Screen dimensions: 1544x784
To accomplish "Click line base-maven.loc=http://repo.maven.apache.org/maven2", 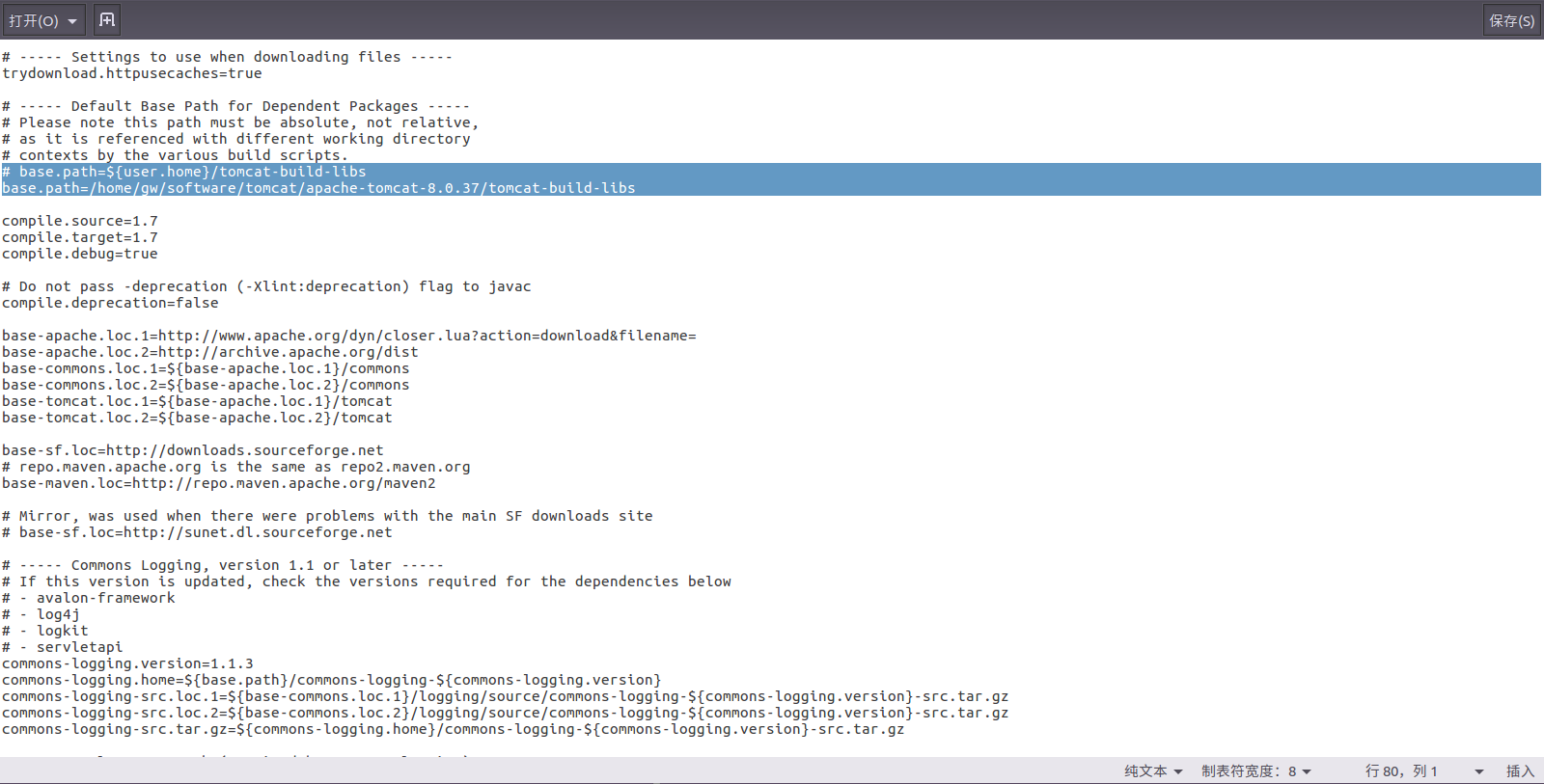I will [219, 483].
